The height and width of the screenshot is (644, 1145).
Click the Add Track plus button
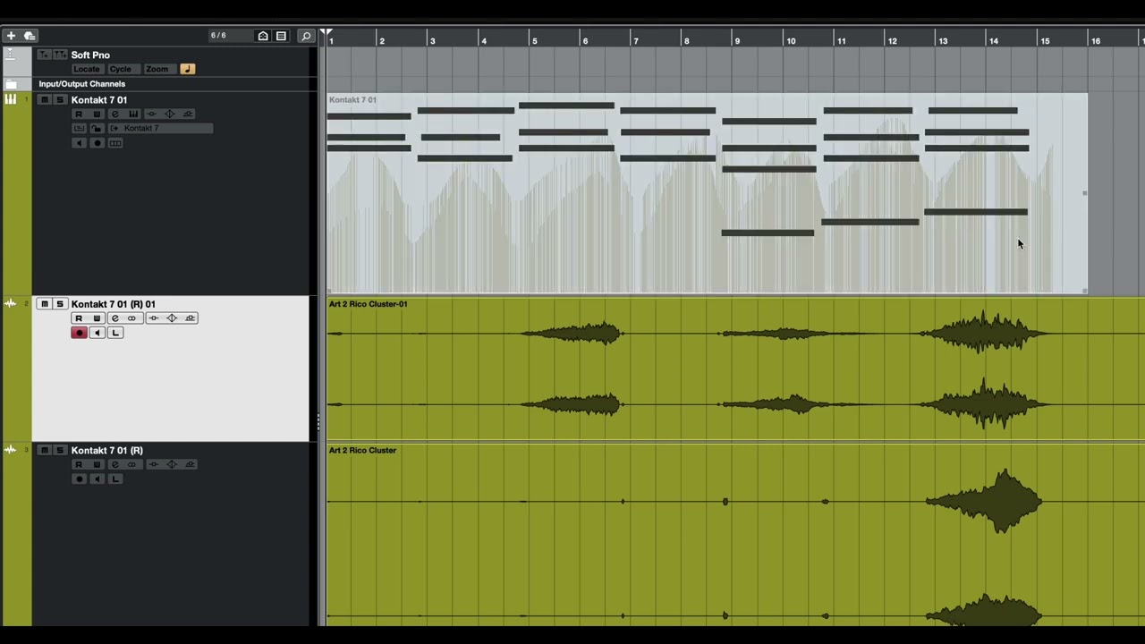(x=11, y=36)
